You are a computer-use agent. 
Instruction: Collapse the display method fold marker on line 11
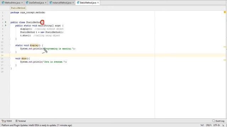(x=10, y=46)
